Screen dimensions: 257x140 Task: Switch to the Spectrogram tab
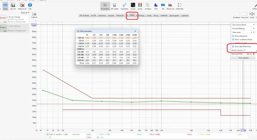point(174,15)
